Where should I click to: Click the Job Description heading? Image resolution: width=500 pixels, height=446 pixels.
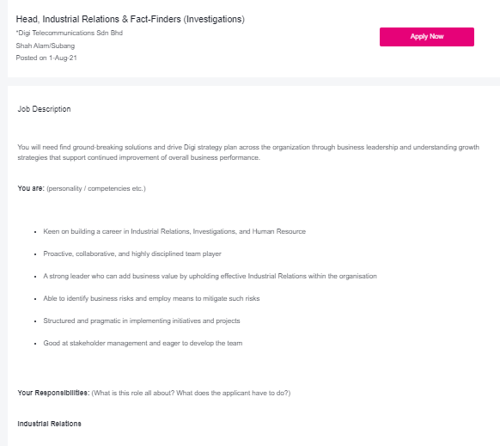coord(44,109)
